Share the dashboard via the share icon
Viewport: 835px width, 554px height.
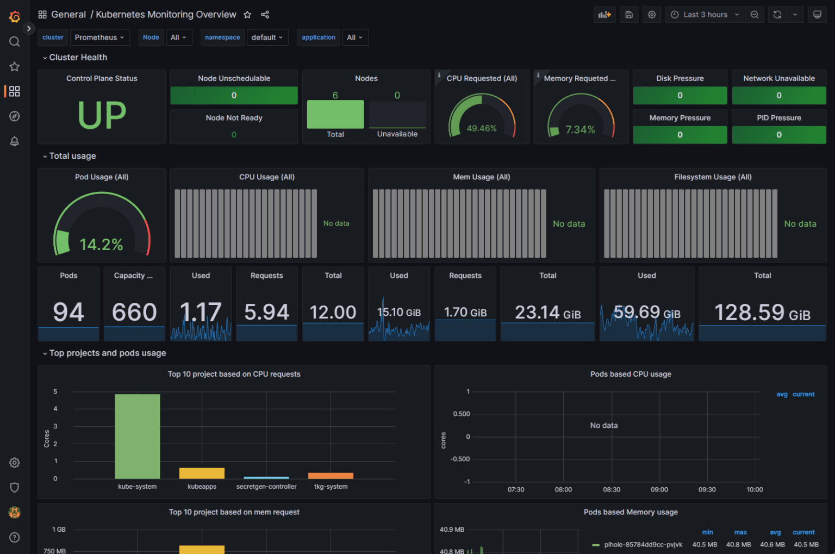click(265, 15)
